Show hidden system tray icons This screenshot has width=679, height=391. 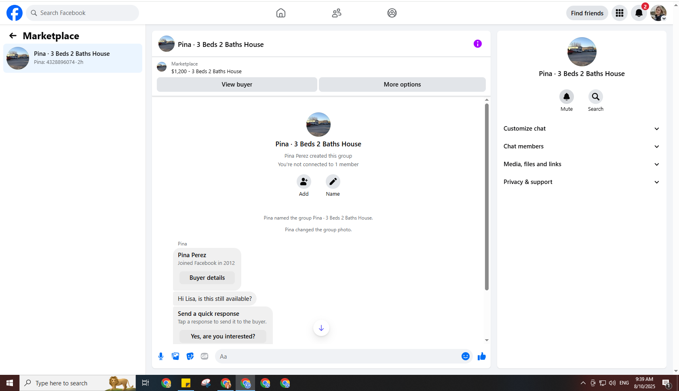[583, 383]
